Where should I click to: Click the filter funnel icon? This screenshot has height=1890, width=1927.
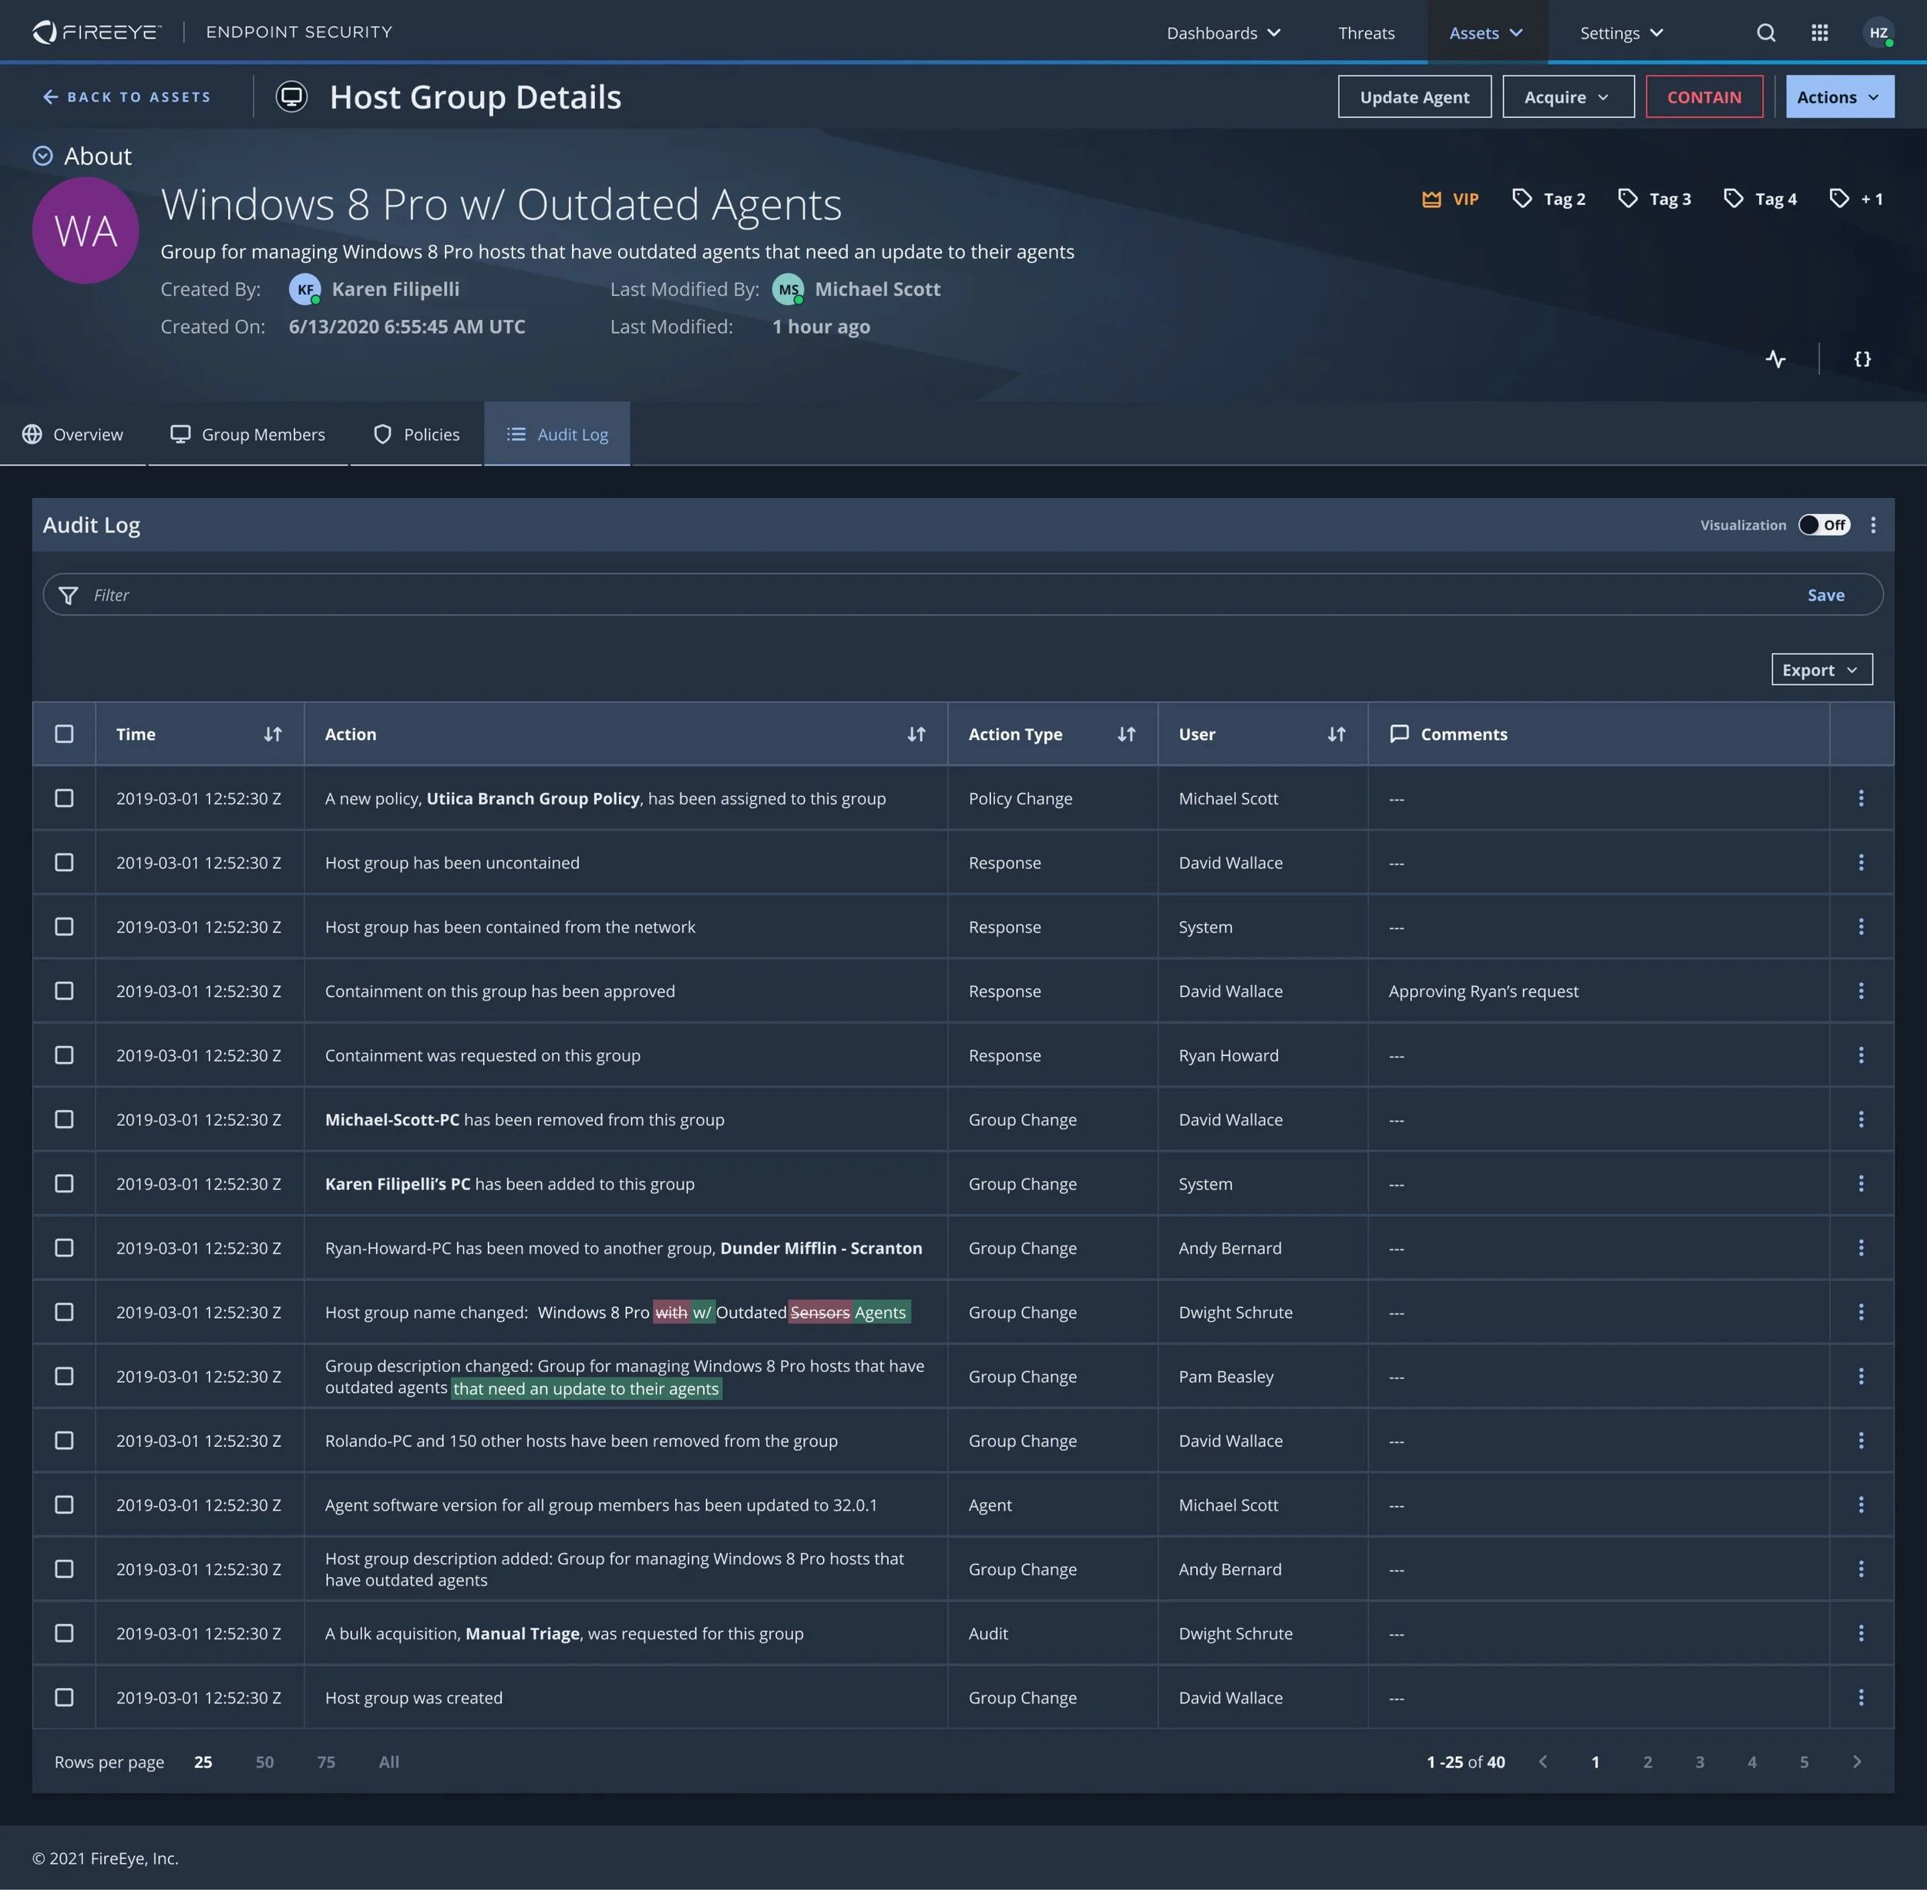coord(69,596)
